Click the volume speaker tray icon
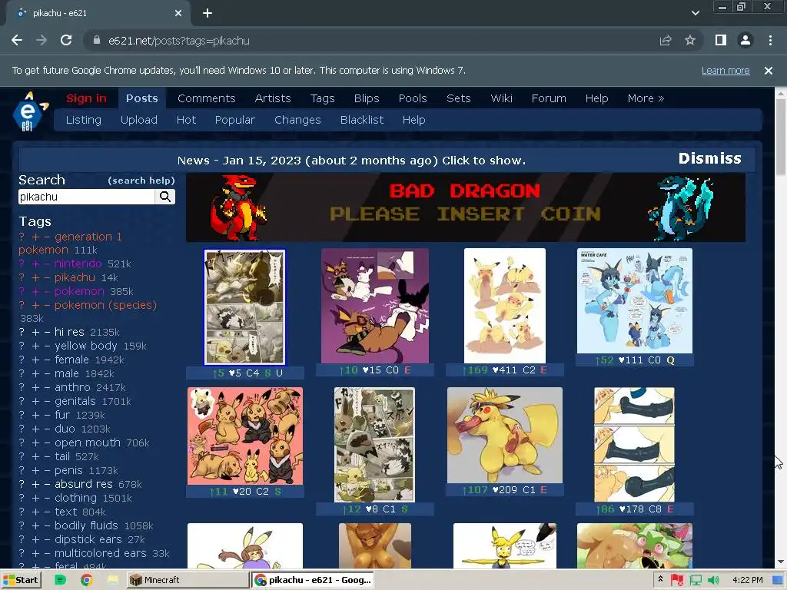Screen dimensions: 787x590 pyautogui.click(x=713, y=580)
